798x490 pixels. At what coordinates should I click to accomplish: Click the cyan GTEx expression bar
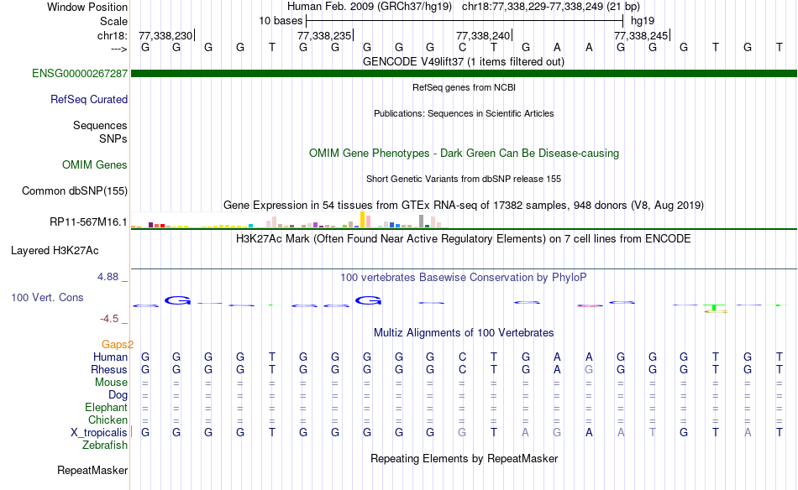pyautogui.click(x=250, y=226)
